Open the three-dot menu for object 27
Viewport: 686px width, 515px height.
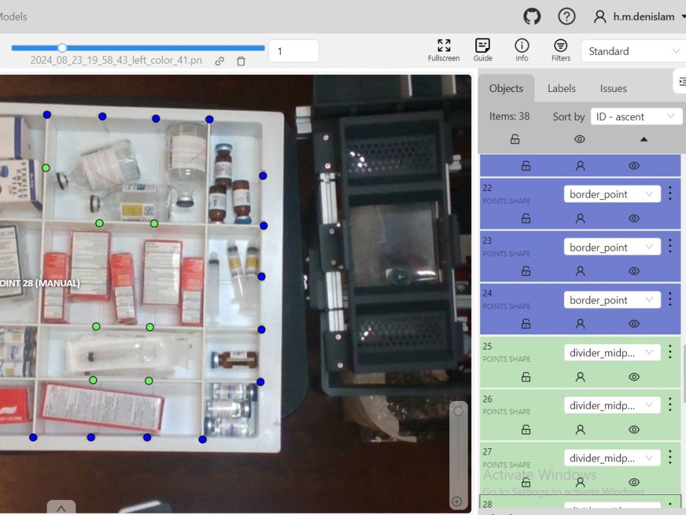tap(670, 457)
